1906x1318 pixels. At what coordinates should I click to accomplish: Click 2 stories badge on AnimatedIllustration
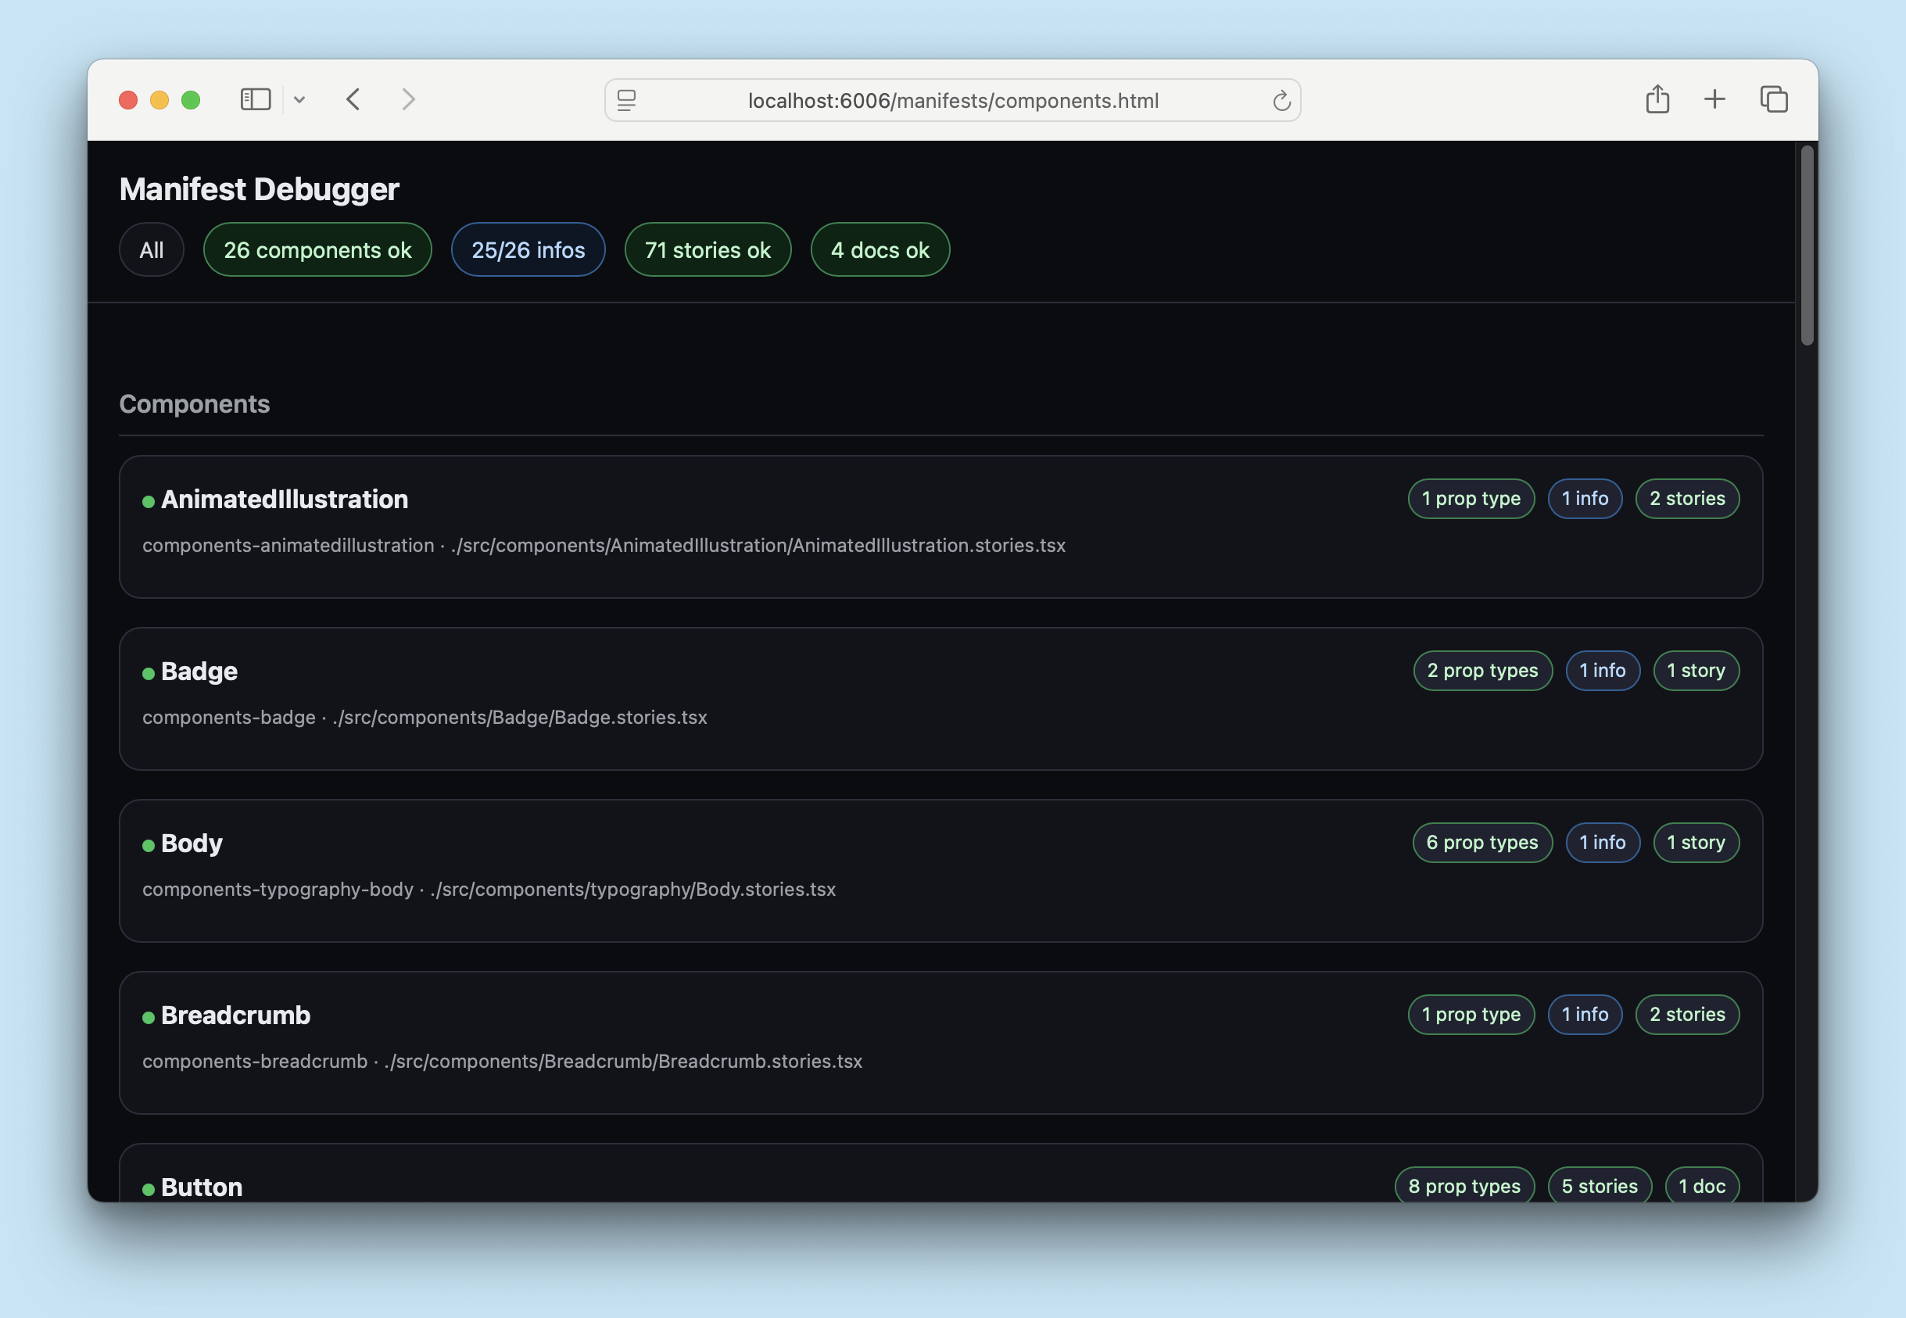pyautogui.click(x=1687, y=498)
